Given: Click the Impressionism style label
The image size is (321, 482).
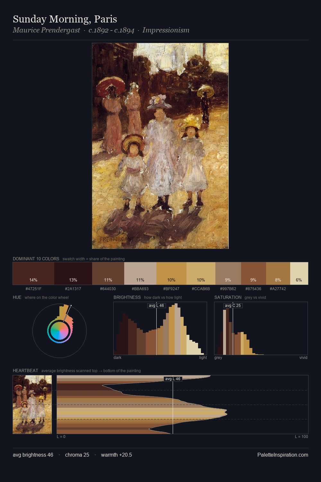Looking at the screenshot, I should point(166,30).
